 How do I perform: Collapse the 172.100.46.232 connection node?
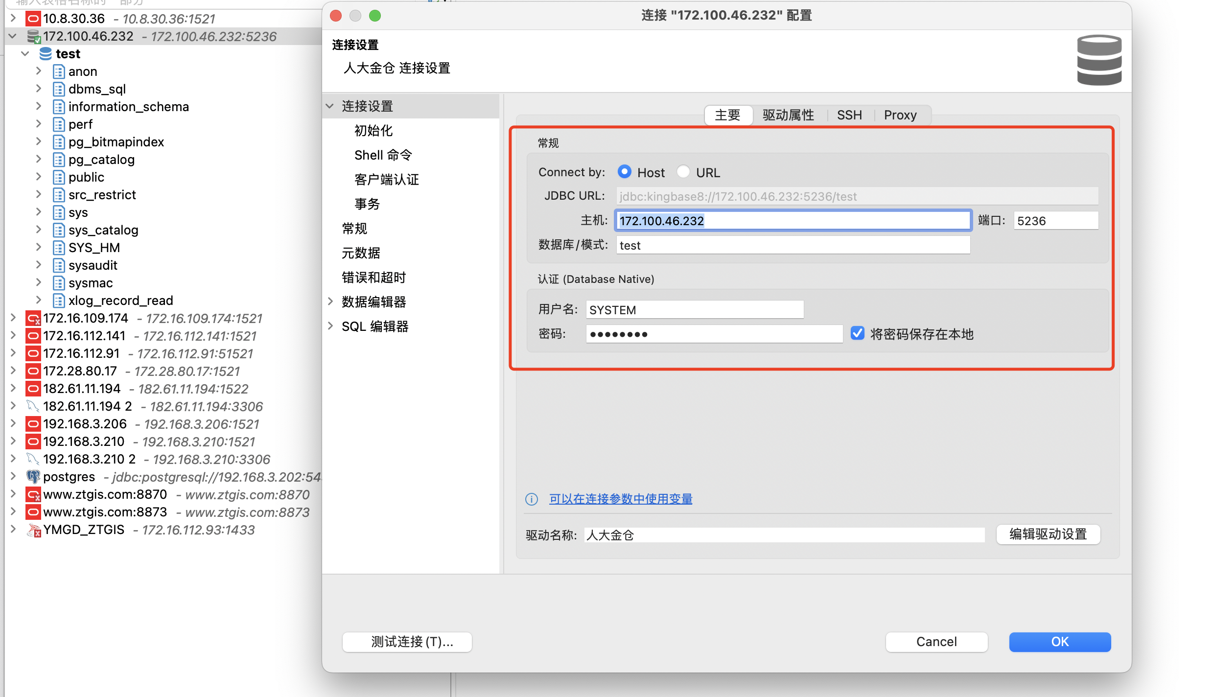pos(13,36)
